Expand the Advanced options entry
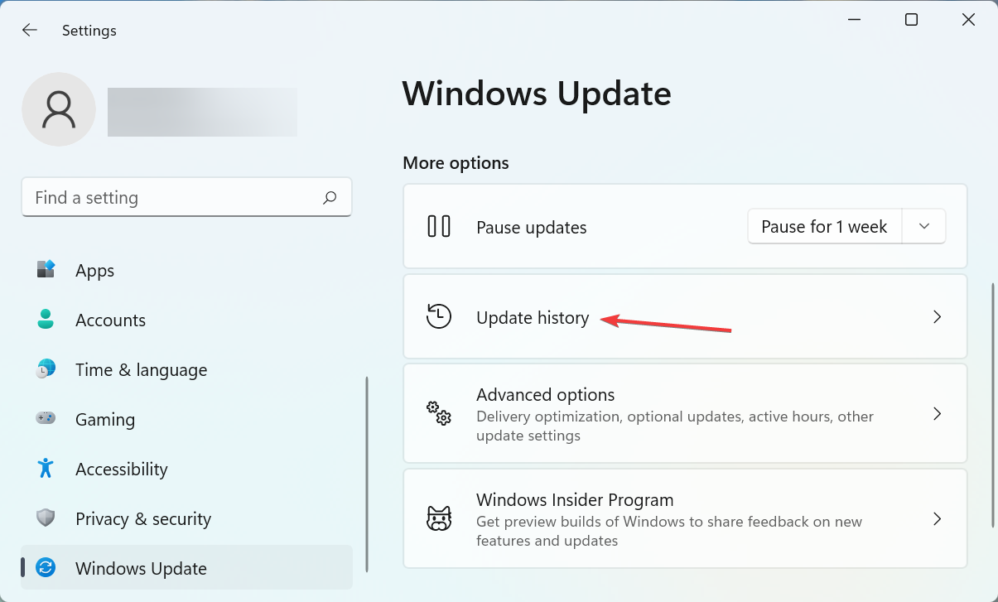 [x=685, y=413]
